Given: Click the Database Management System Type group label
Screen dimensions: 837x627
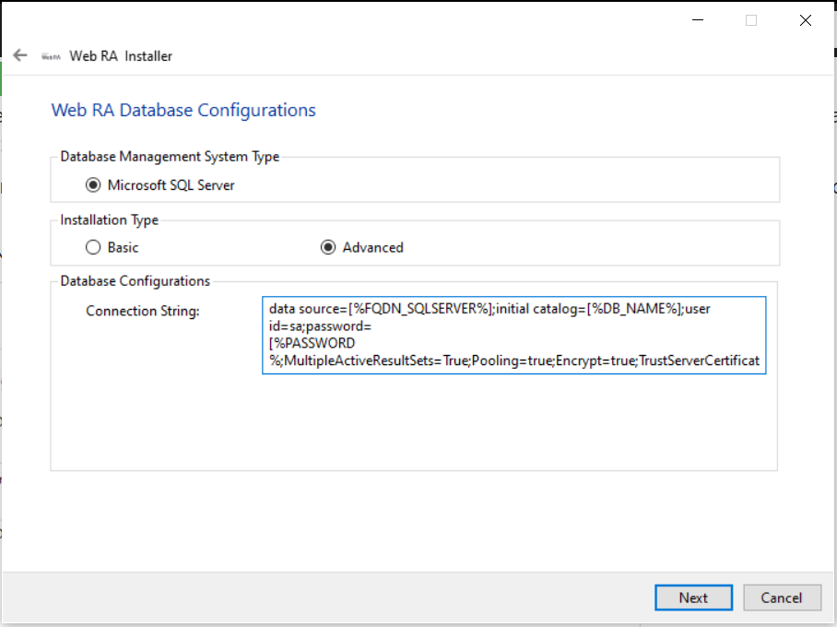Looking at the screenshot, I should pyautogui.click(x=170, y=157).
